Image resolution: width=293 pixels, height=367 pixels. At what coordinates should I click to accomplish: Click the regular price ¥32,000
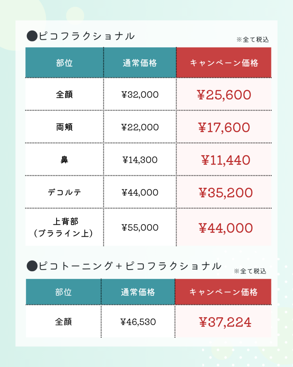coord(140,95)
